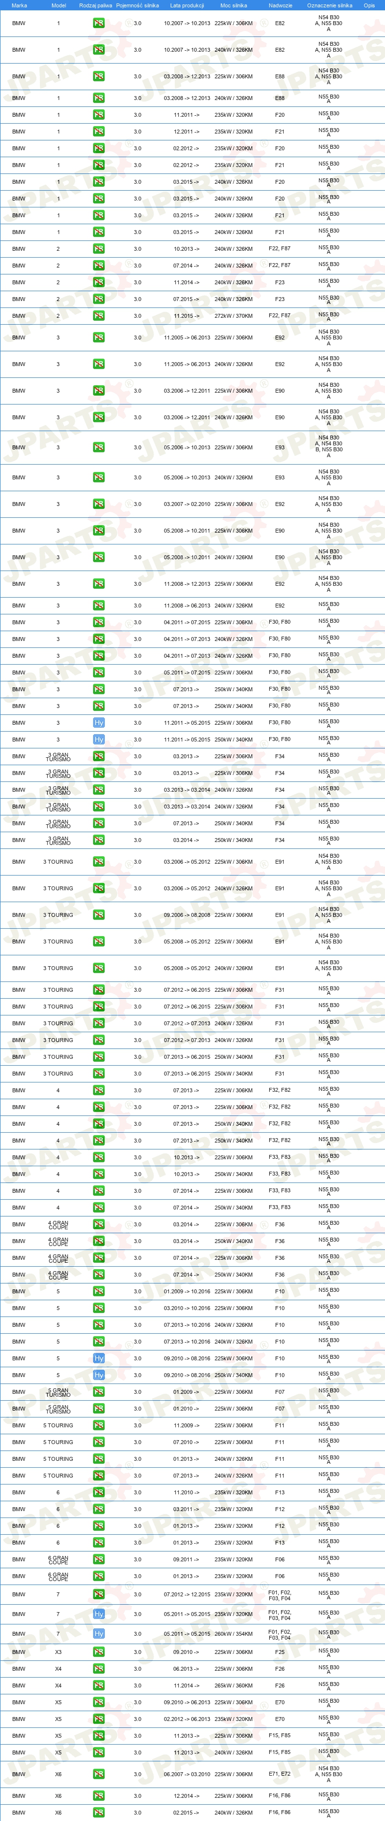Click hybrid icon in series 3 11.2011 250kW row
This screenshot has height=1821, width=385.
99,740
